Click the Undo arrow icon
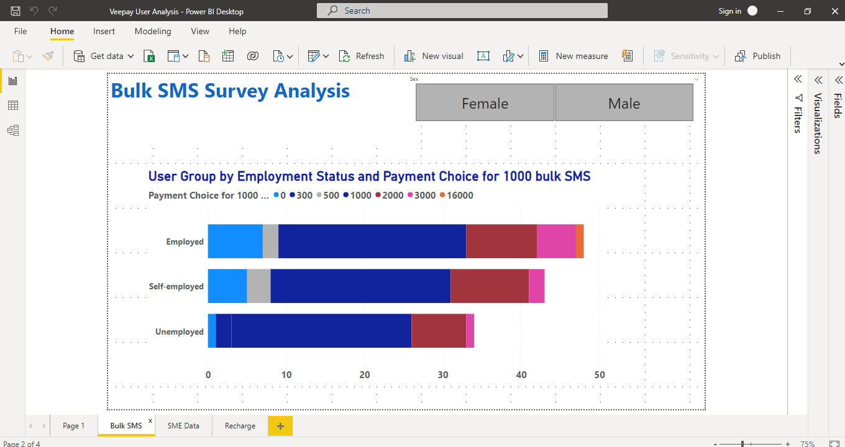This screenshot has height=447, width=845. 34,11
